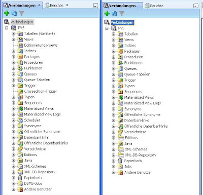The height and width of the screenshot is (195, 203).
Task: Click the Editionierungs-Views folder icon
Action: [x=20, y=45]
